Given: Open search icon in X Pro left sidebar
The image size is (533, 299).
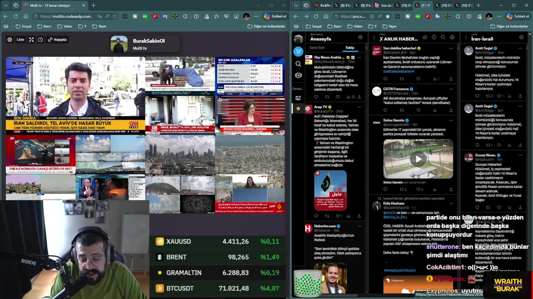Looking at the screenshot, I should pyautogui.click(x=298, y=64).
